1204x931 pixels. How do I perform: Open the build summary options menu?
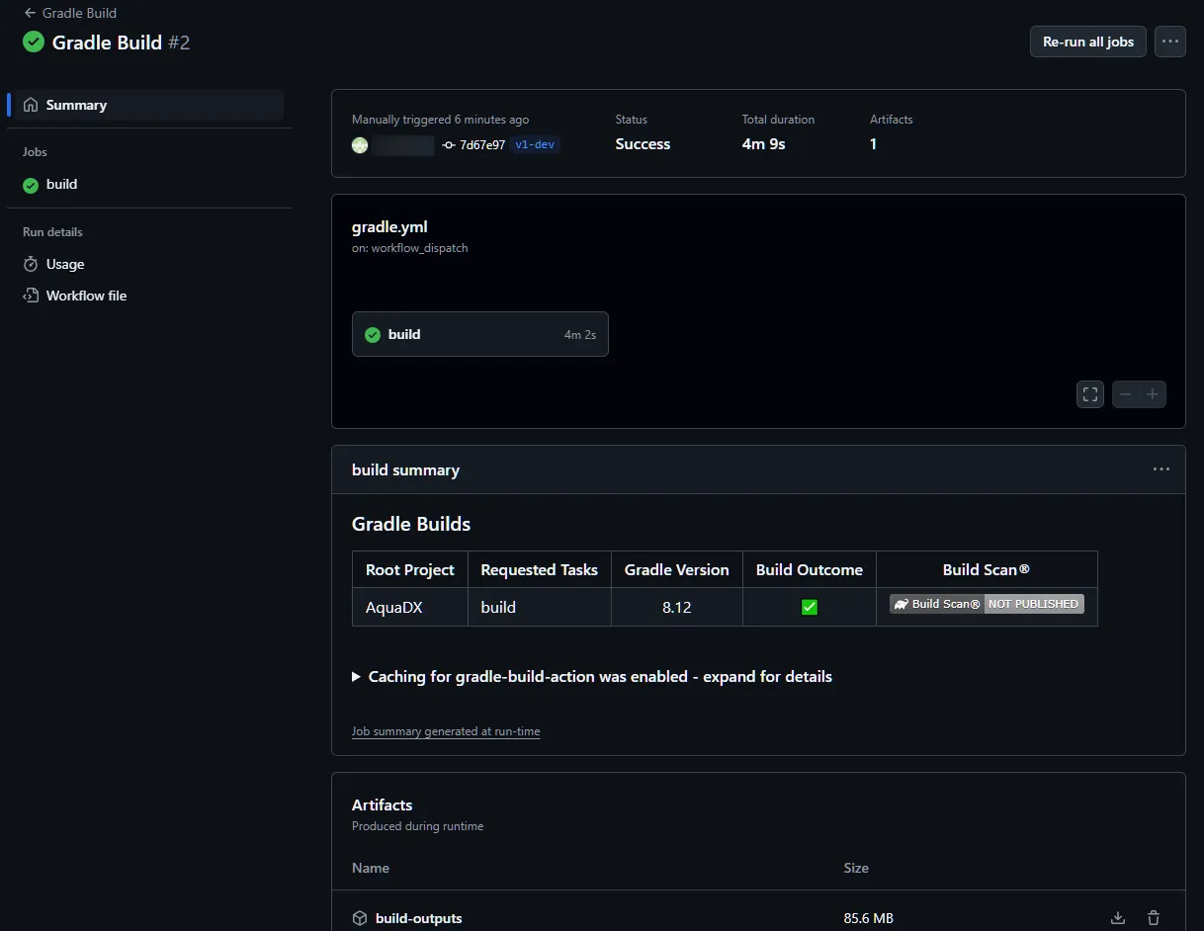pos(1161,469)
